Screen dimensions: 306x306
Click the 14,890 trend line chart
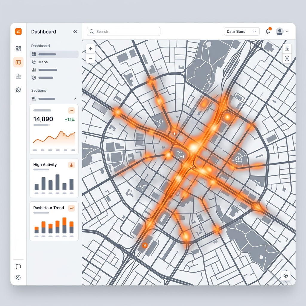click(x=54, y=138)
